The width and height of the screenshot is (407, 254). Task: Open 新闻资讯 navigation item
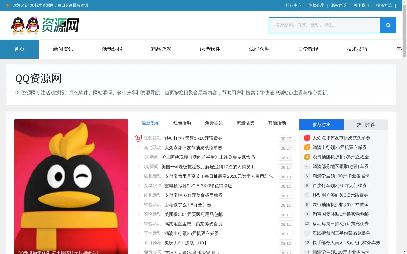[x=63, y=49]
